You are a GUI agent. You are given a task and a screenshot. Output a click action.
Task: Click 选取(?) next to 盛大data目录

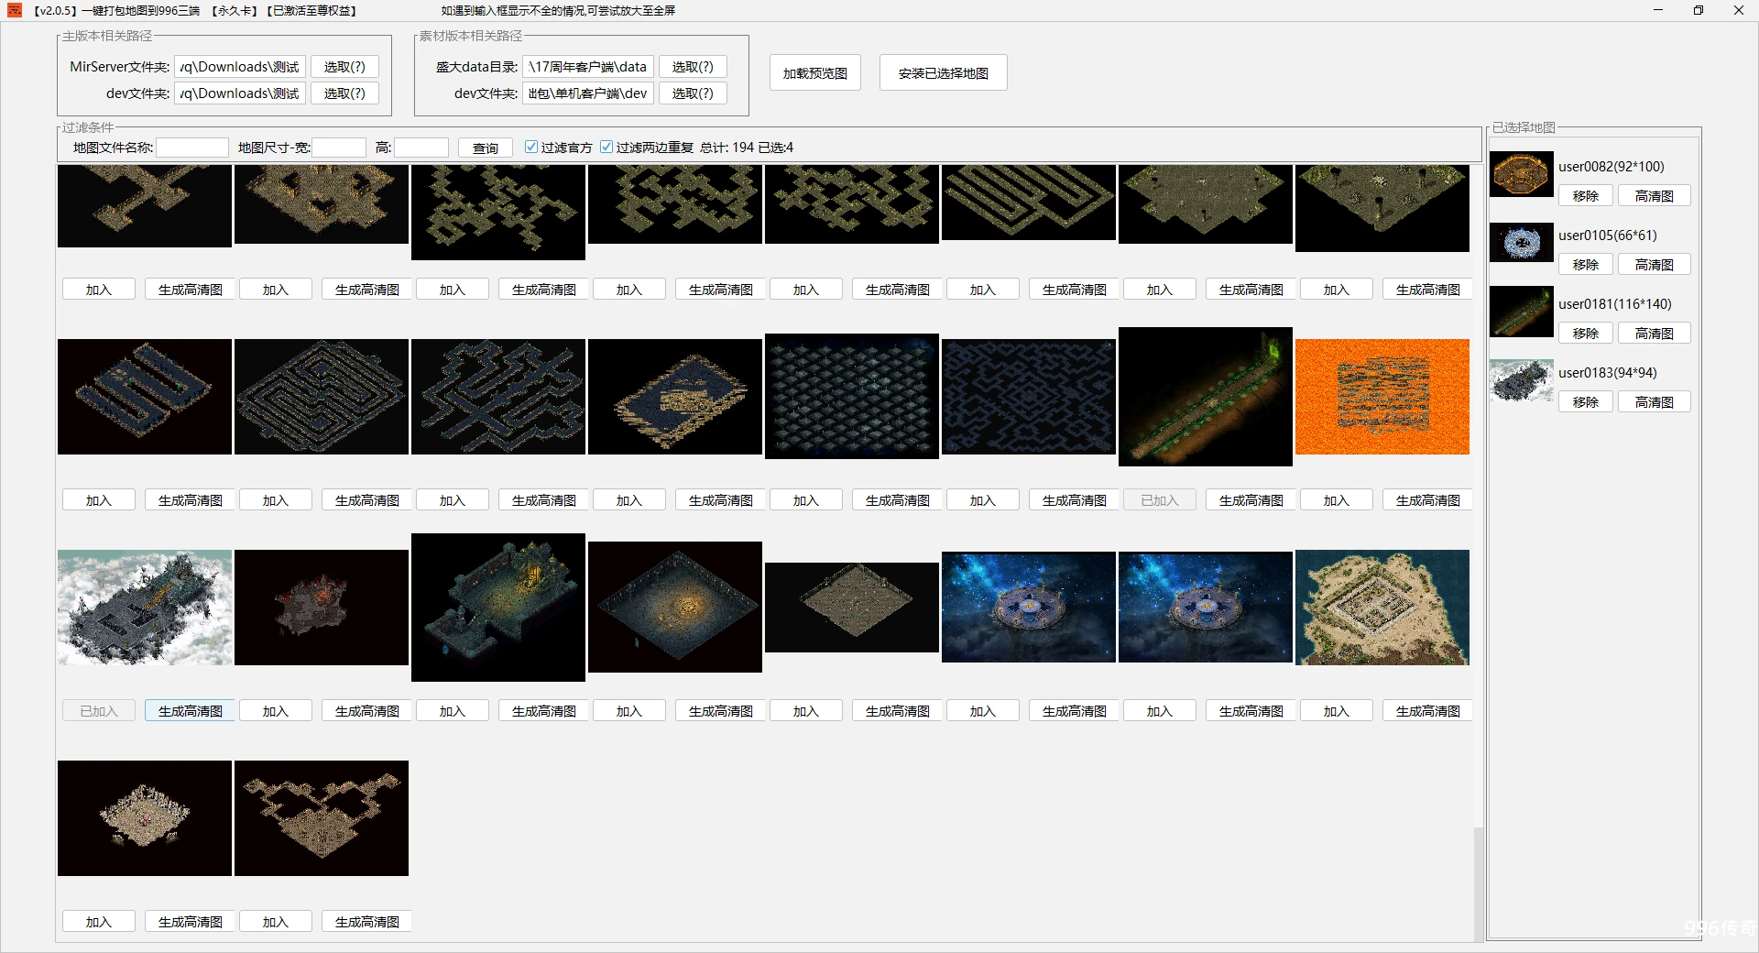[x=693, y=67]
